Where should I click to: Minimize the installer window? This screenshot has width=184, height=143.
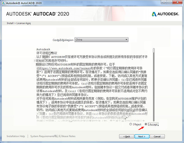click(164, 2)
